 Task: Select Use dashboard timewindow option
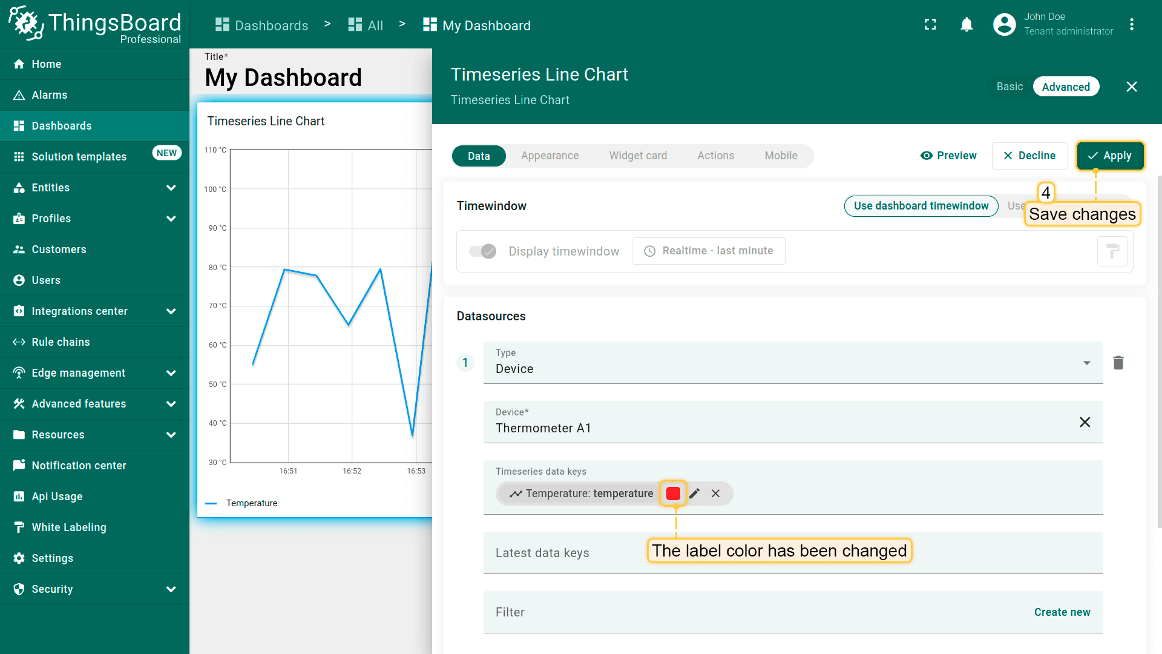coord(921,206)
